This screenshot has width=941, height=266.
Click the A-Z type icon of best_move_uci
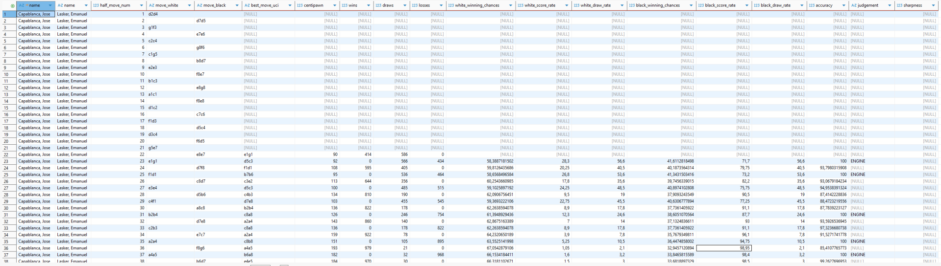pos(247,5)
